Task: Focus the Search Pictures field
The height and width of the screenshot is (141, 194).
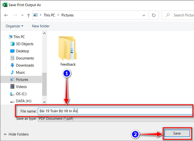Action: 178,15
